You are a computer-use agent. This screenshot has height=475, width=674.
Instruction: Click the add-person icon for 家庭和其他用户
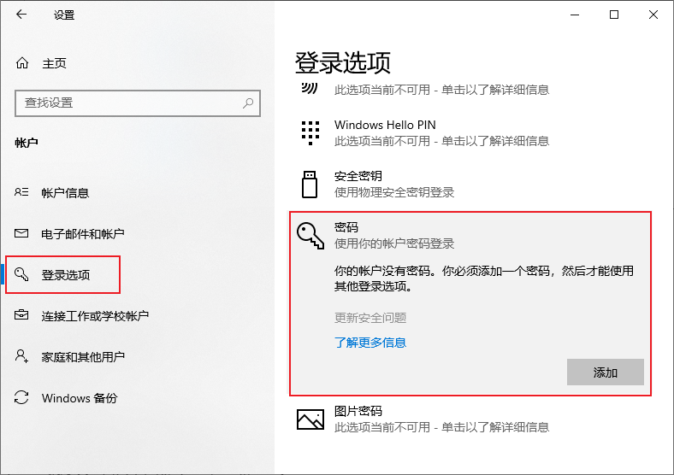point(21,356)
